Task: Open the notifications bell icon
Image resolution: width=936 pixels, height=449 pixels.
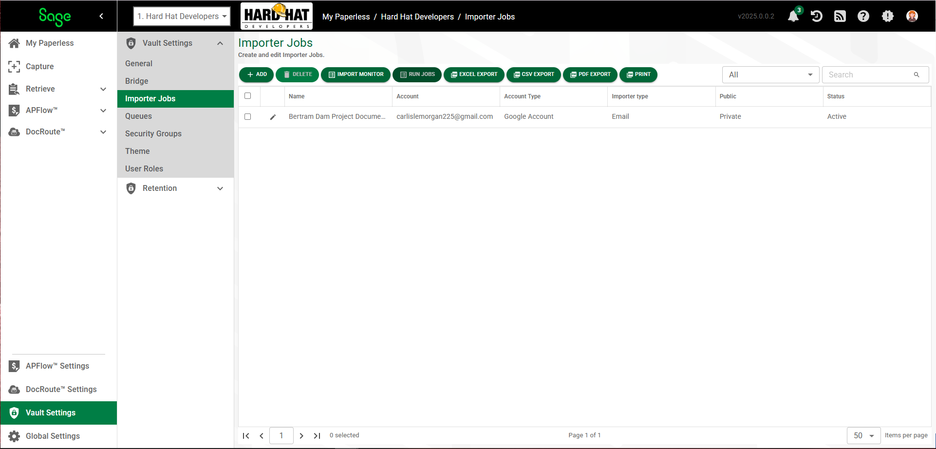Action: (x=793, y=16)
